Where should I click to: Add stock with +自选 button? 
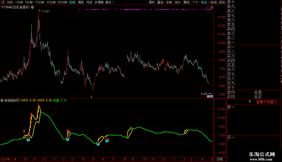213,2
